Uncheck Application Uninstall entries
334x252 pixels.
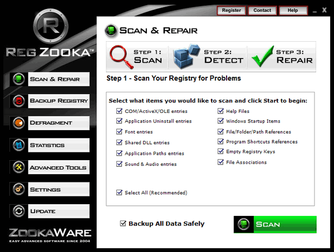pyautogui.click(x=119, y=121)
